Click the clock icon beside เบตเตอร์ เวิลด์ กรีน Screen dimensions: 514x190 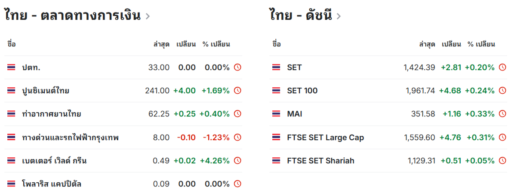238,160
